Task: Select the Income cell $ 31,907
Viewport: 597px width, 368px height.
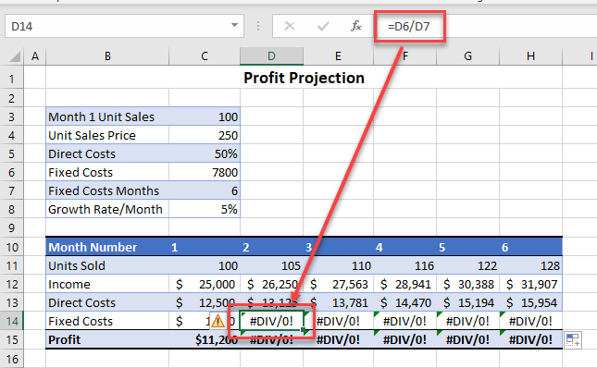Action: coord(530,285)
